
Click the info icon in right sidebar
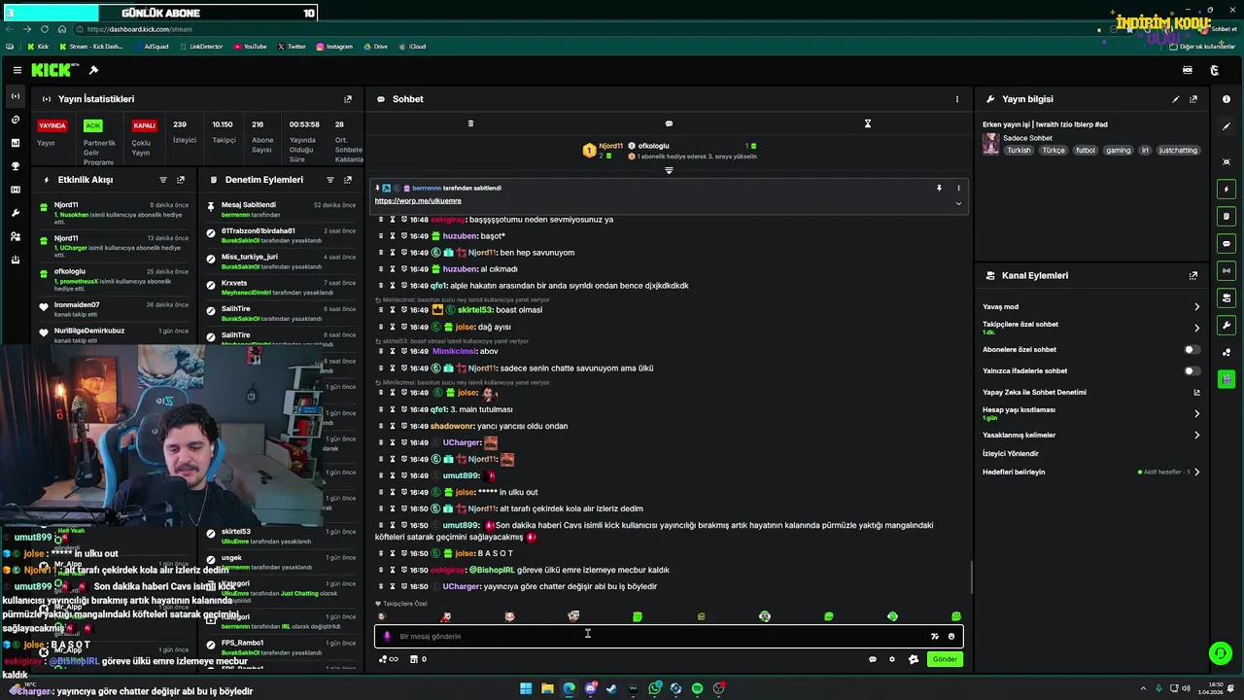(x=1227, y=99)
